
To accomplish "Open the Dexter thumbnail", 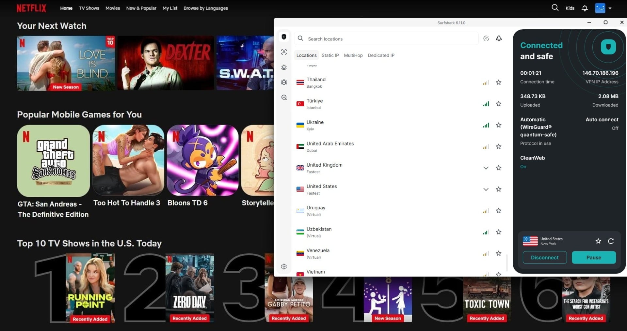I will [166, 63].
